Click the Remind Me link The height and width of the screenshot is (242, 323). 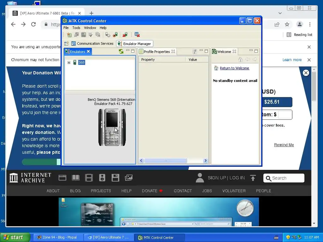(284, 145)
